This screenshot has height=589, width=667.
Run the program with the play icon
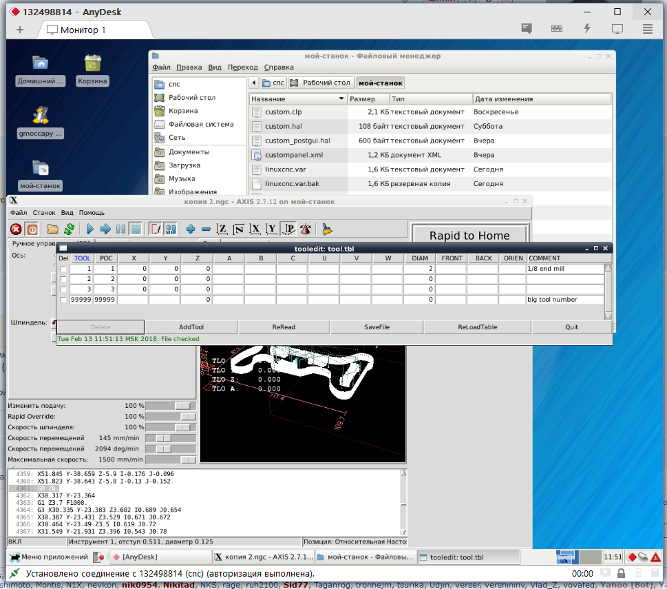point(90,229)
